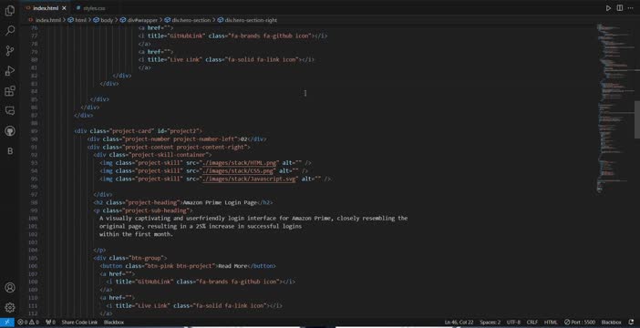The width and height of the screenshot is (640, 328).
Task: Open Manage settings gear
Action: 10,307
